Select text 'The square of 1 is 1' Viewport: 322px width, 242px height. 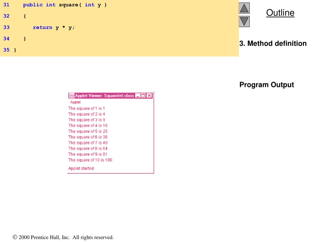point(86,108)
